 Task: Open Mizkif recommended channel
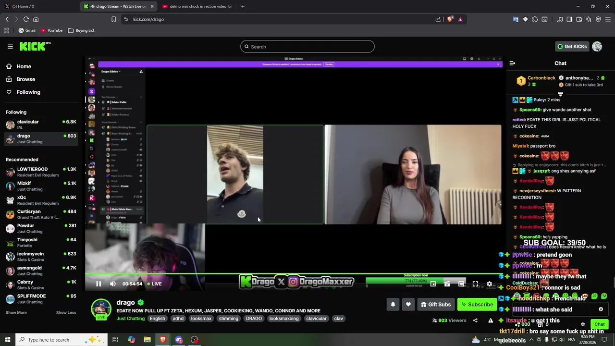click(x=41, y=186)
